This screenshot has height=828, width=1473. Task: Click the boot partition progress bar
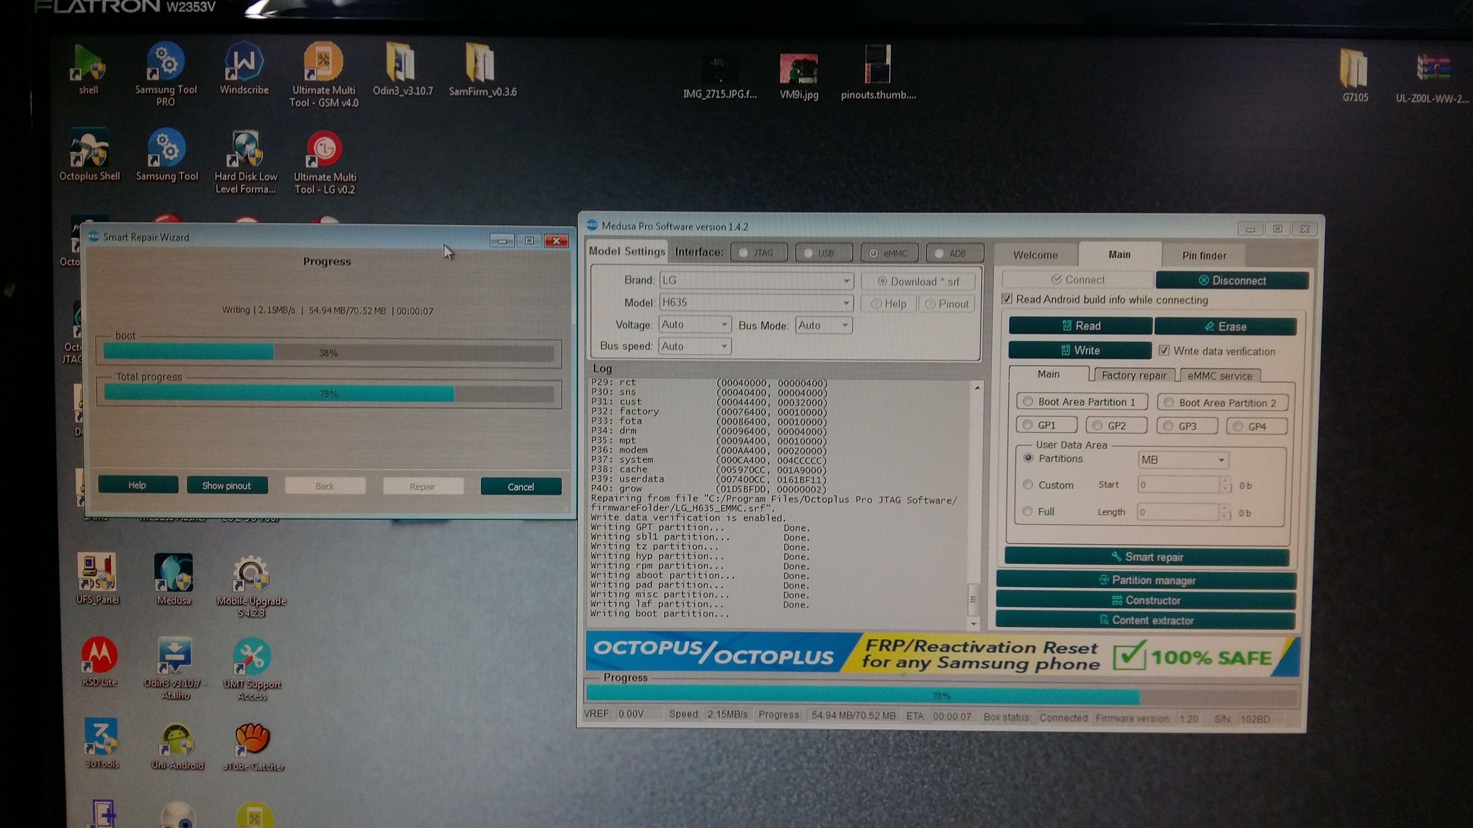tap(328, 353)
